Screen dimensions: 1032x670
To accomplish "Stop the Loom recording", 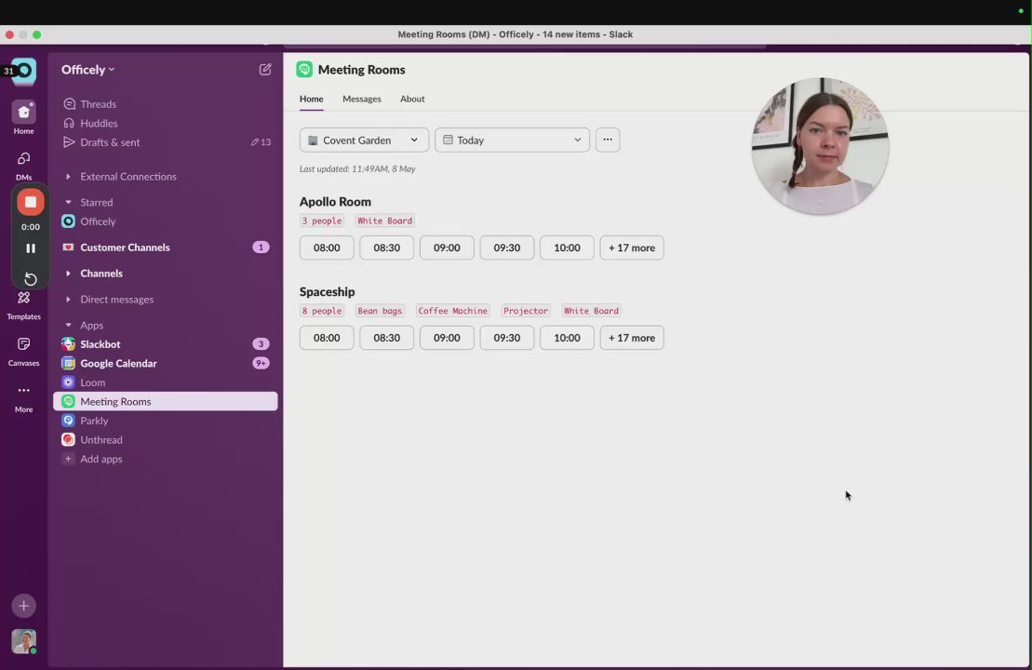I will (x=31, y=202).
